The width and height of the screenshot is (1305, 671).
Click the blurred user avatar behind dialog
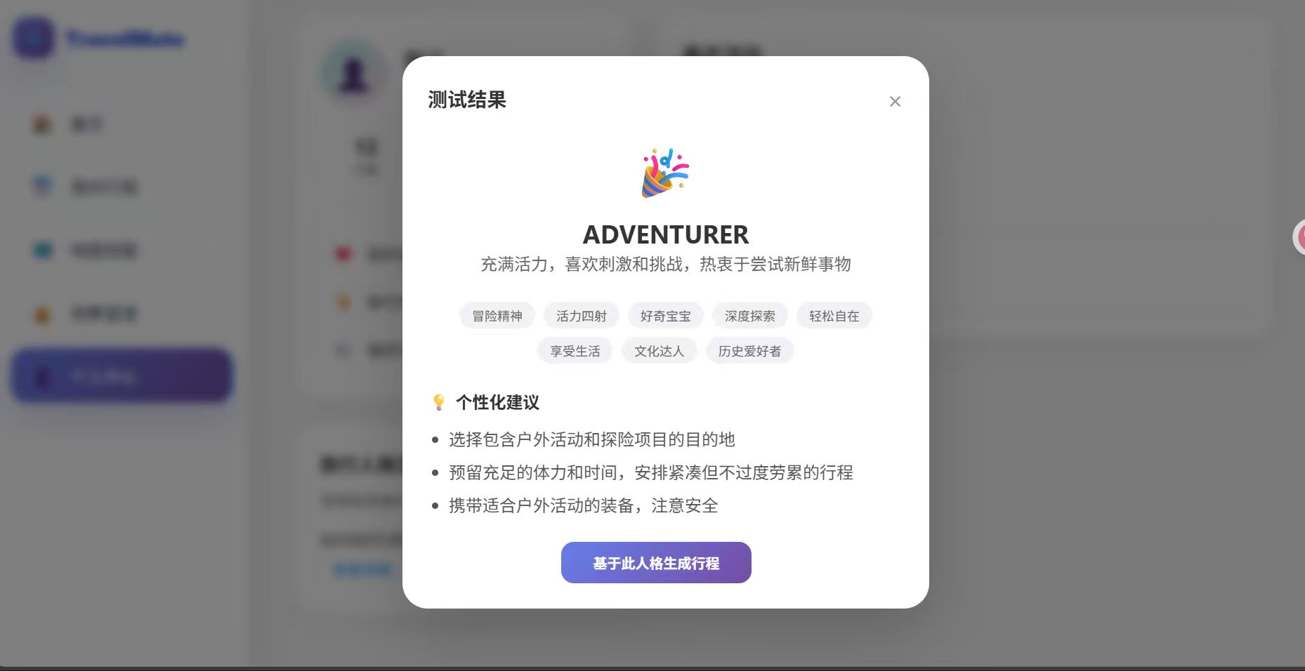(354, 73)
